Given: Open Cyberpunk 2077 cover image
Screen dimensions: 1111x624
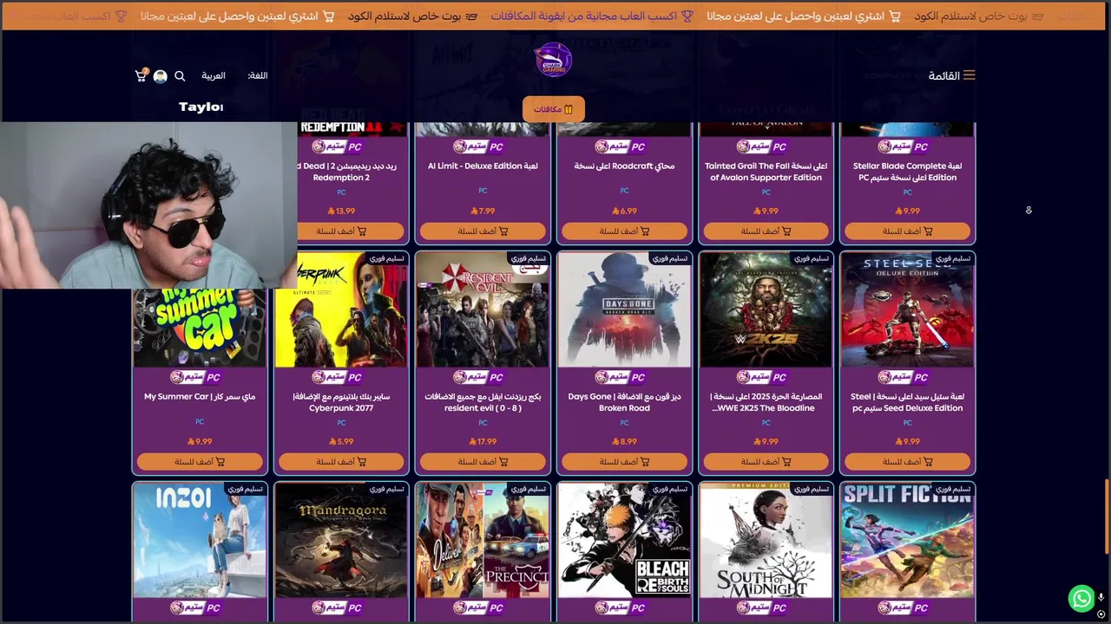Looking at the screenshot, I should click(x=341, y=309).
